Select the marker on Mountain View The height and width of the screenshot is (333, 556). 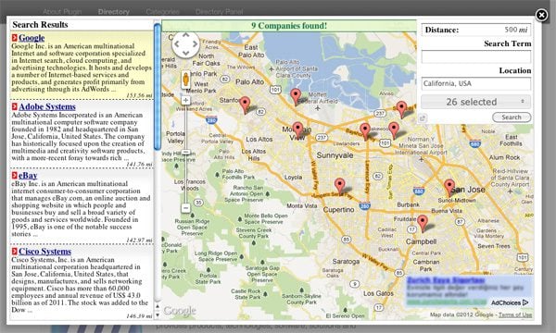click(297, 130)
